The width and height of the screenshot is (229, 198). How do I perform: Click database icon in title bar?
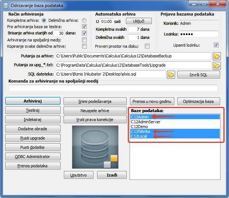[x=5, y=6]
